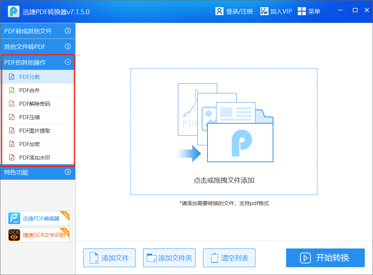Open 迅捷PDF编辑器 promo link
The width and height of the screenshot is (373, 275).
click(38, 218)
